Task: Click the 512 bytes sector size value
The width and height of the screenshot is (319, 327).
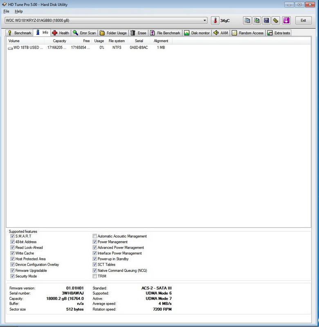Action: point(75,309)
